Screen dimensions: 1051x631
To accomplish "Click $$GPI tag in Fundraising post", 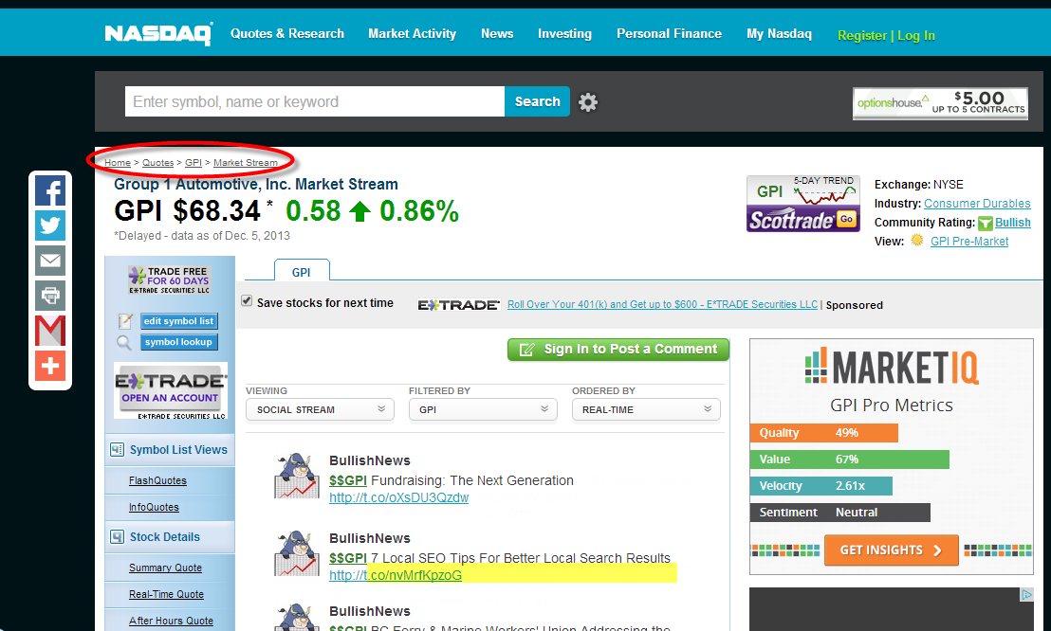I will pos(348,480).
